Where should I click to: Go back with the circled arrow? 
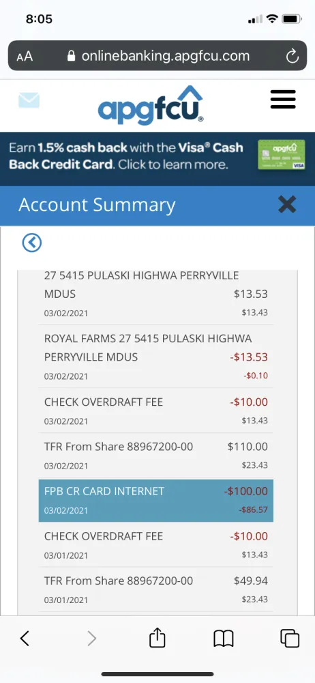pos(32,242)
